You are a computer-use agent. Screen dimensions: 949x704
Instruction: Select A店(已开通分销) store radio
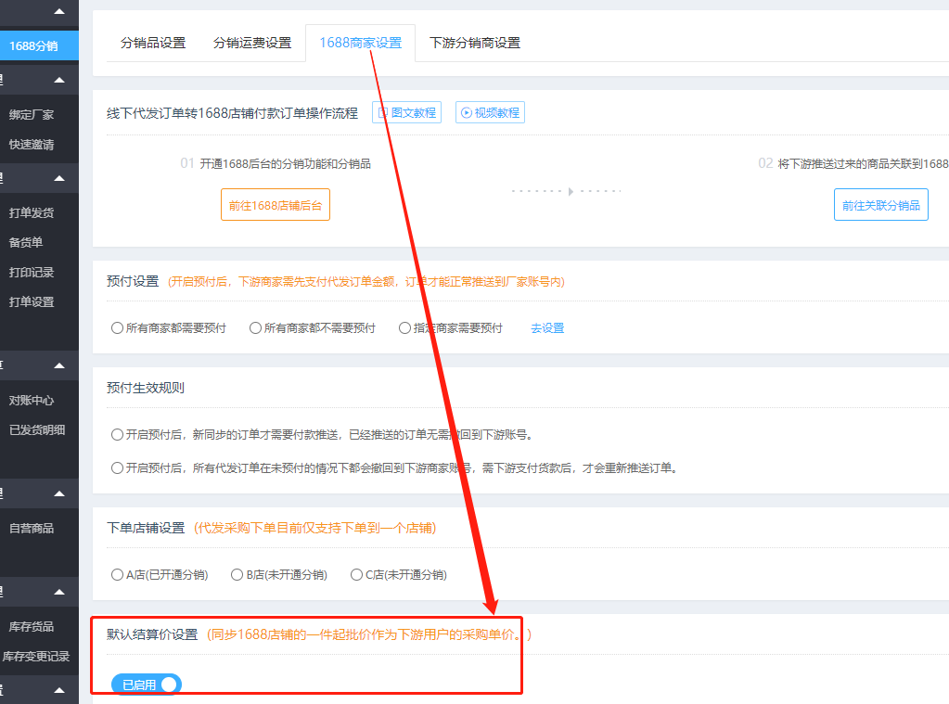(x=117, y=574)
